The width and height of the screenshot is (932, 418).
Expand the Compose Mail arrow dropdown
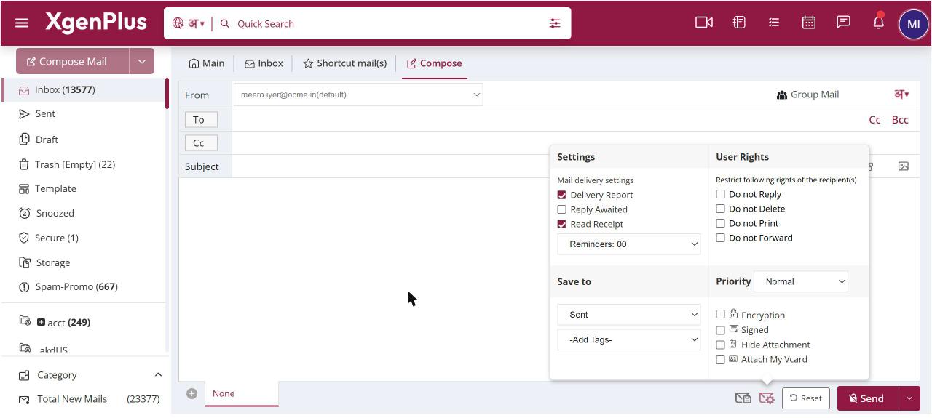pos(142,62)
